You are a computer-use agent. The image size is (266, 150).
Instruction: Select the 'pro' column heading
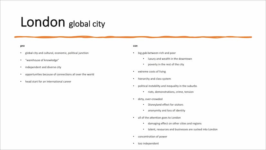click(x=22, y=46)
